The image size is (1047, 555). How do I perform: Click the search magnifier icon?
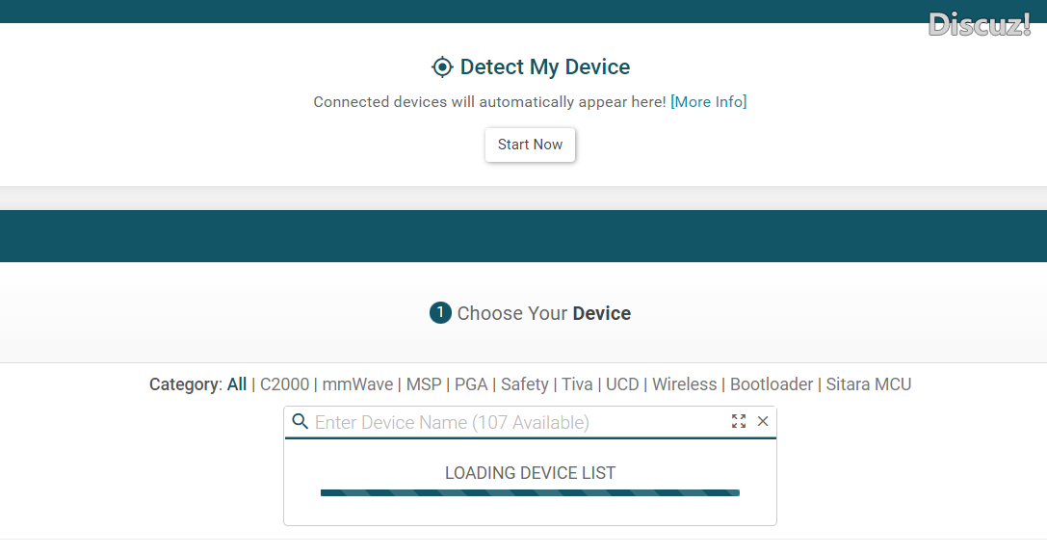300,422
